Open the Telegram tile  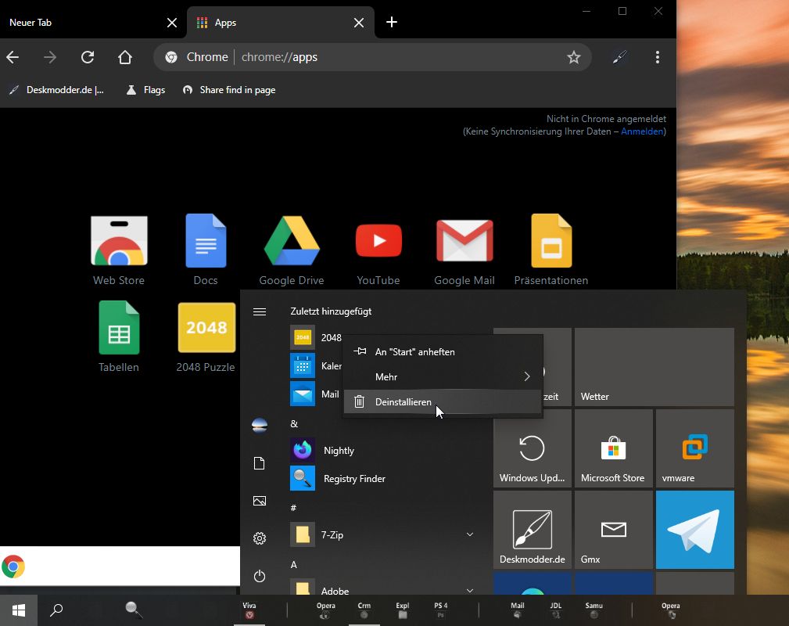[695, 530]
